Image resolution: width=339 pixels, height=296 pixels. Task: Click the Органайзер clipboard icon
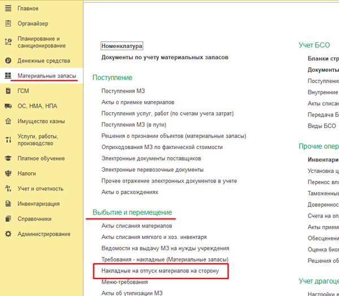(x=8, y=23)
